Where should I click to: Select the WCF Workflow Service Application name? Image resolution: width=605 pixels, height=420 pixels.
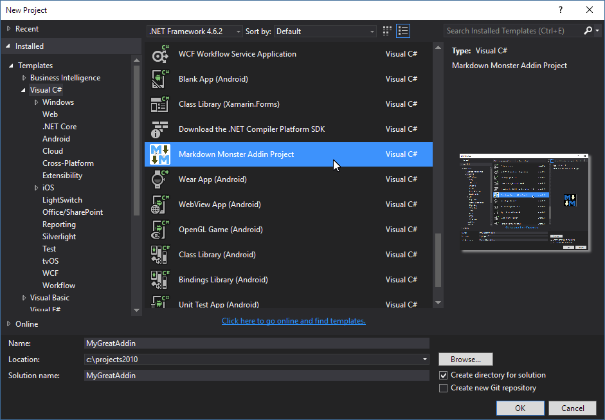coord(237,54)
